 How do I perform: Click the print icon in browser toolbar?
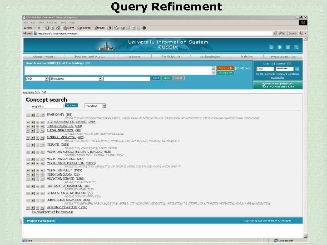pyautogui.click(x=123, y=28)
